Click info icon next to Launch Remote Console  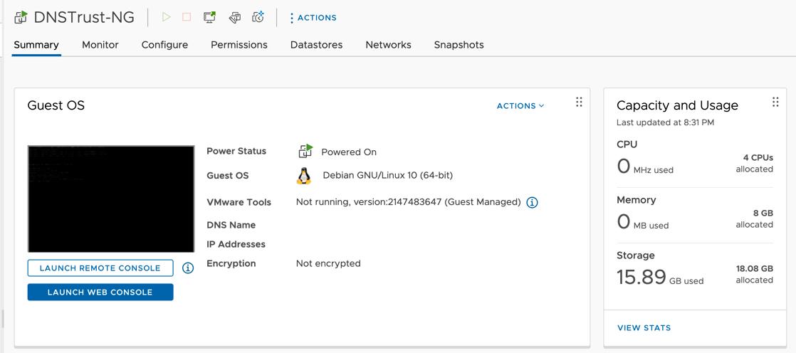(x=188, y=268)
